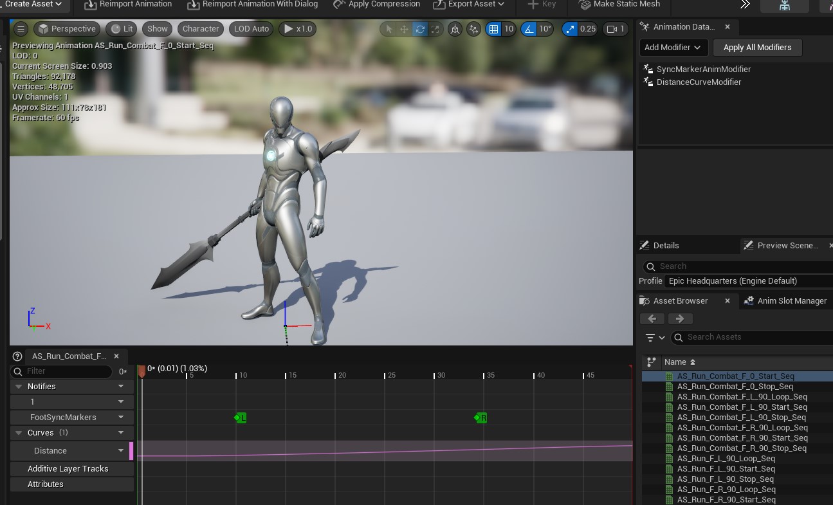Collapse the Notifies track section

tap(17, 387)
